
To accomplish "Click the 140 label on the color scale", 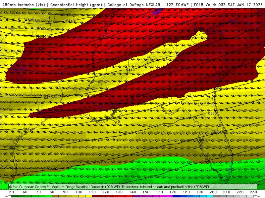I will [x=133, y=192].
